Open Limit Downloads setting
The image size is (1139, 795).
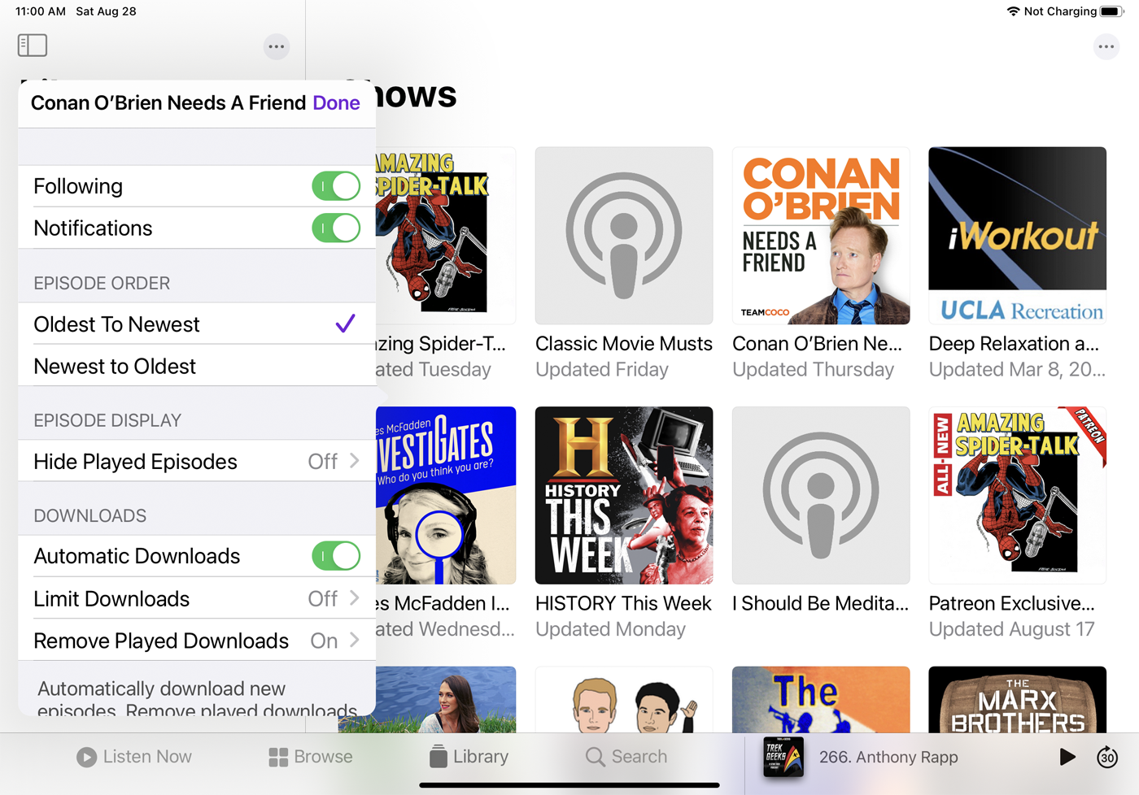(x=197, y=599)
